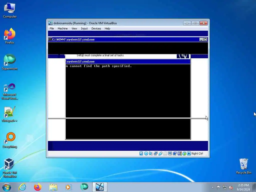The width and height of the screenshot is (256, 192).
Task: Select the Microsoft Visual Studio desktop shortcut
Action: pyautogui.click(x=10, y=91)
